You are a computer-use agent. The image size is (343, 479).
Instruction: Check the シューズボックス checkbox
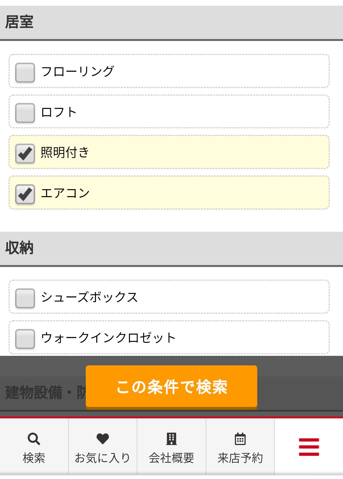[25, 298]
